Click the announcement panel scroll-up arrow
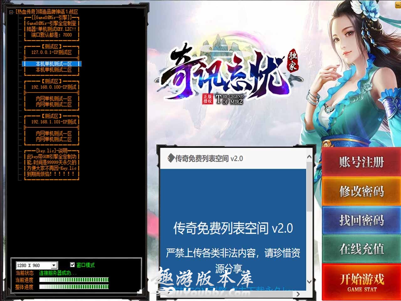Screen dimensions: 401x301 point(309,157)
